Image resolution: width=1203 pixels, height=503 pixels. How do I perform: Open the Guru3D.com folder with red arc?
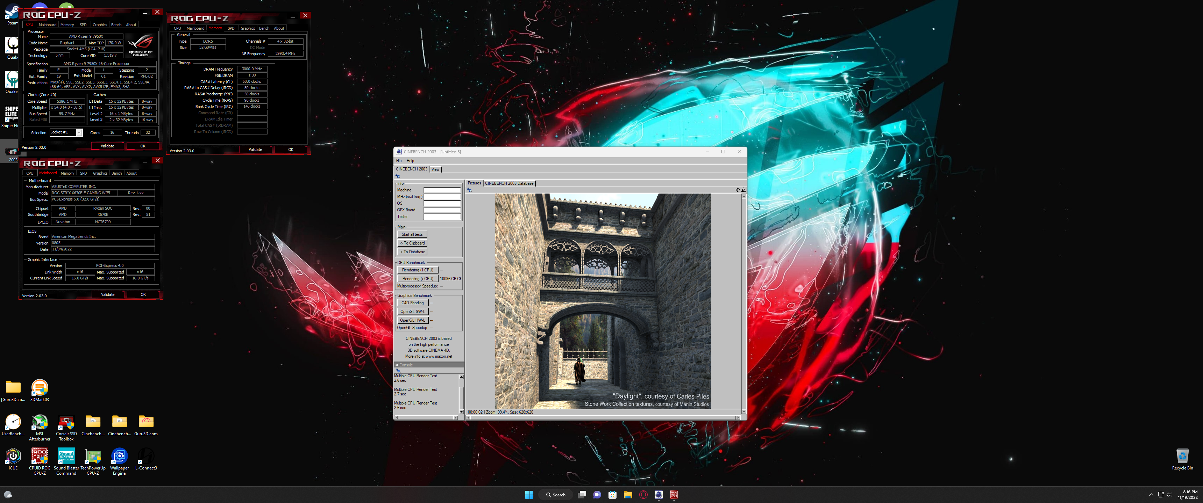coord(146,425)
